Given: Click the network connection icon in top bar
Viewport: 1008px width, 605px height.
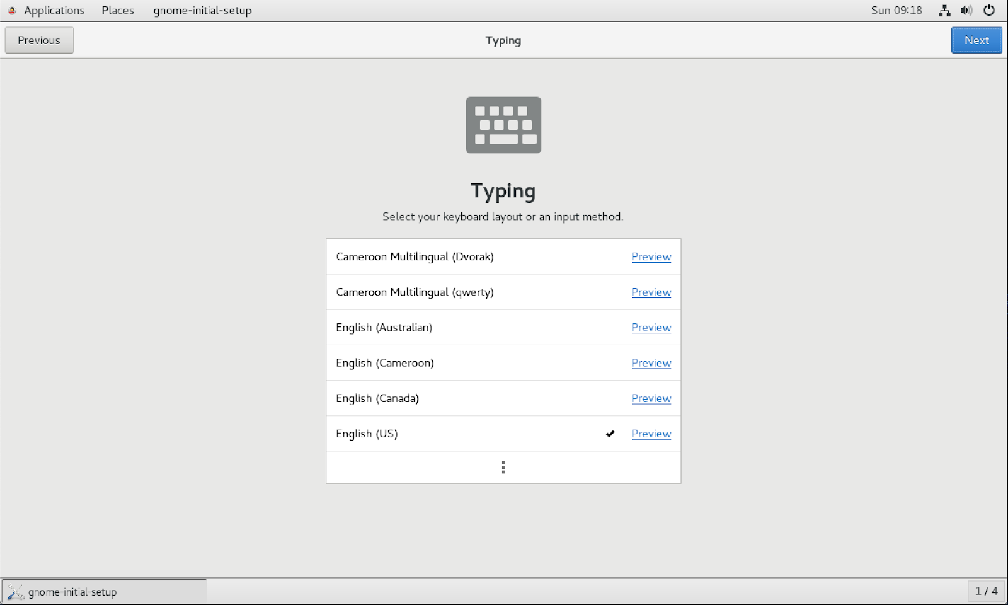Looking at the screenshot, I should 944,10.
